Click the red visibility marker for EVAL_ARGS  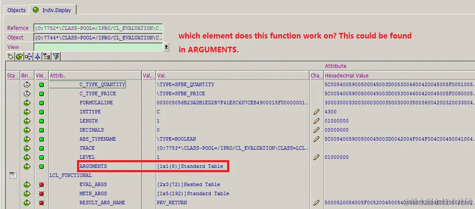click(42, 184)
